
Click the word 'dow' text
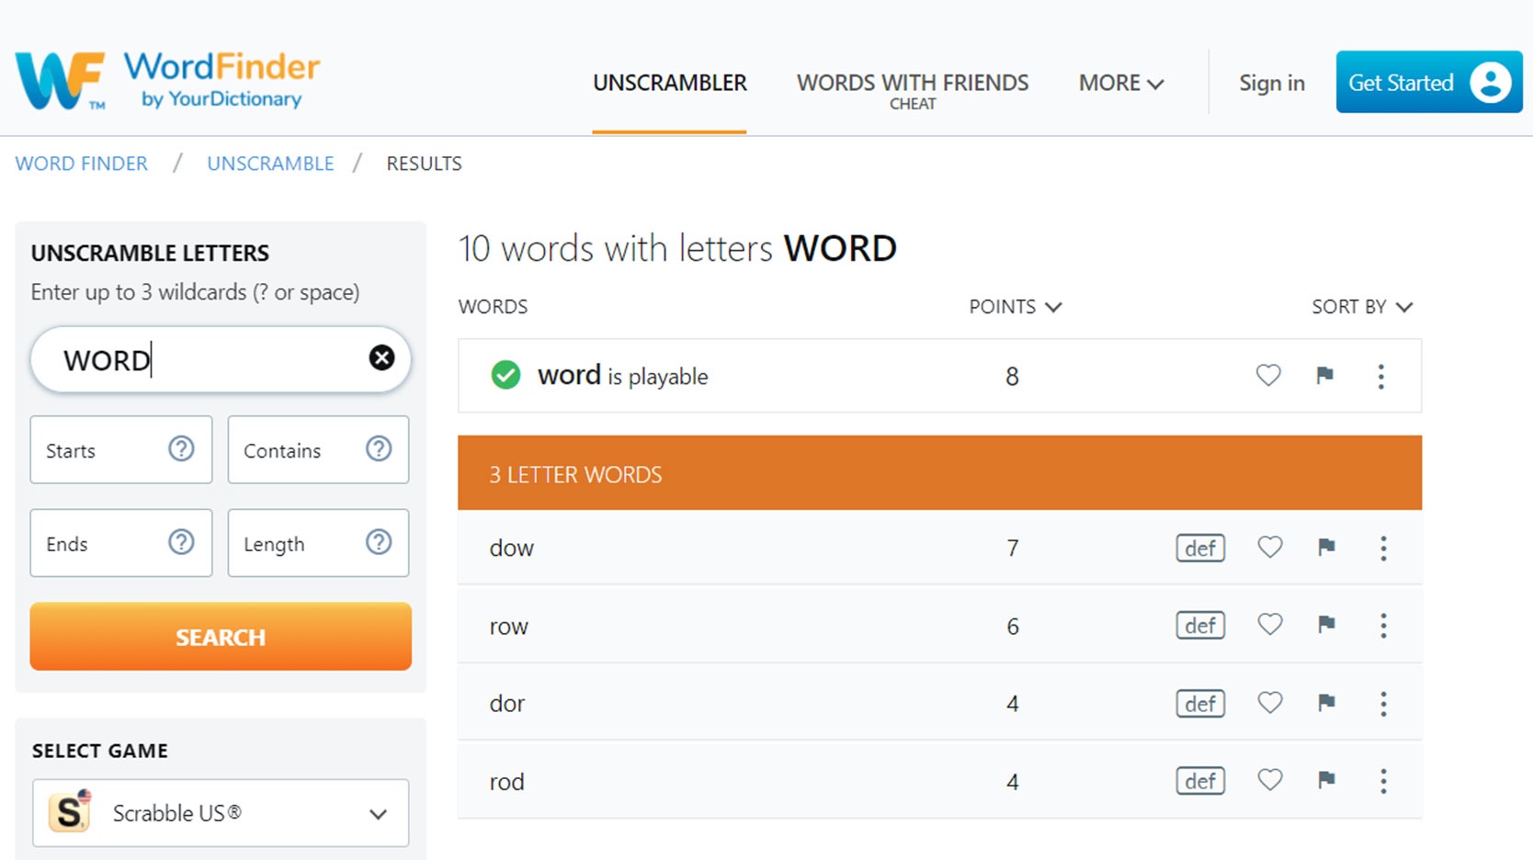pyautogui.click(x=511, y=549)
